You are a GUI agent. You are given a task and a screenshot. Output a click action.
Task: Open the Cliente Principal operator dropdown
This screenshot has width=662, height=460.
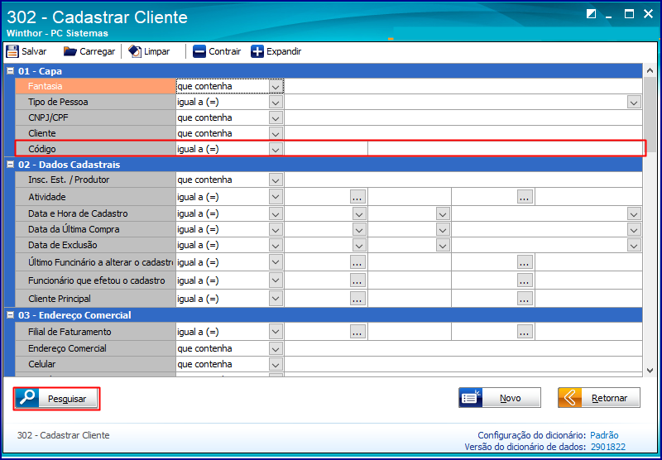276,299
